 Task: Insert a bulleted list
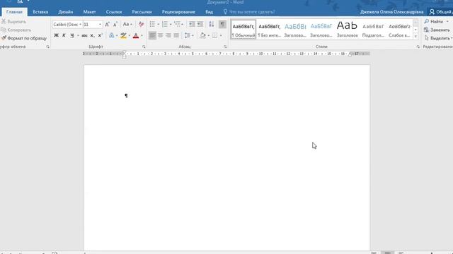(x=152, y=24)
